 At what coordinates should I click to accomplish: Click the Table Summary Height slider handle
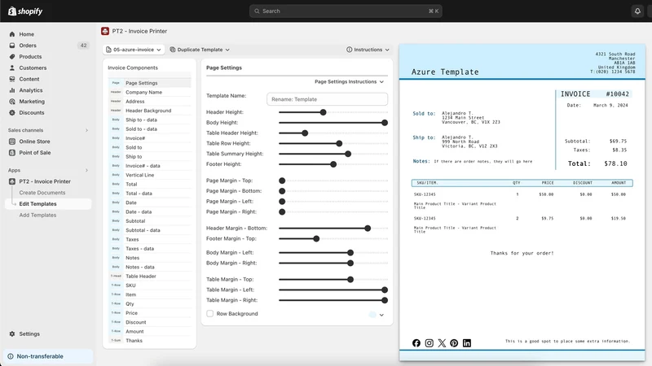click(348, 154)
